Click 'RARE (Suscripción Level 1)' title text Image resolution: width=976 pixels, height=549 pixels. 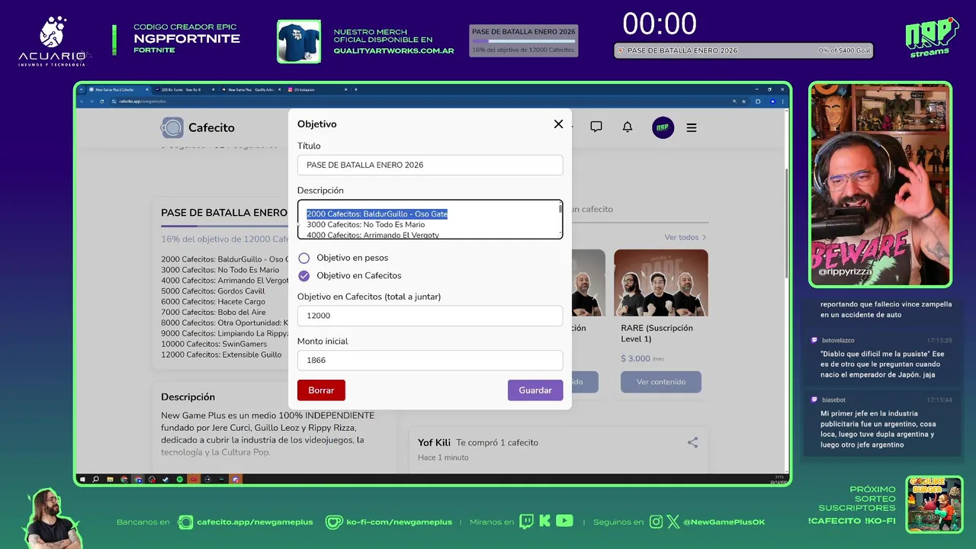pos(657,333)
